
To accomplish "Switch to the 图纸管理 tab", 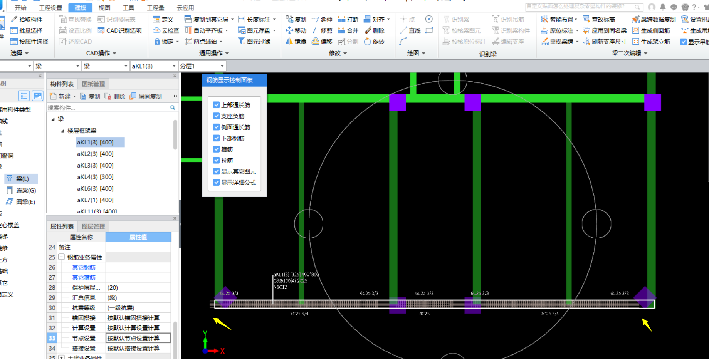I will point(93,84).
